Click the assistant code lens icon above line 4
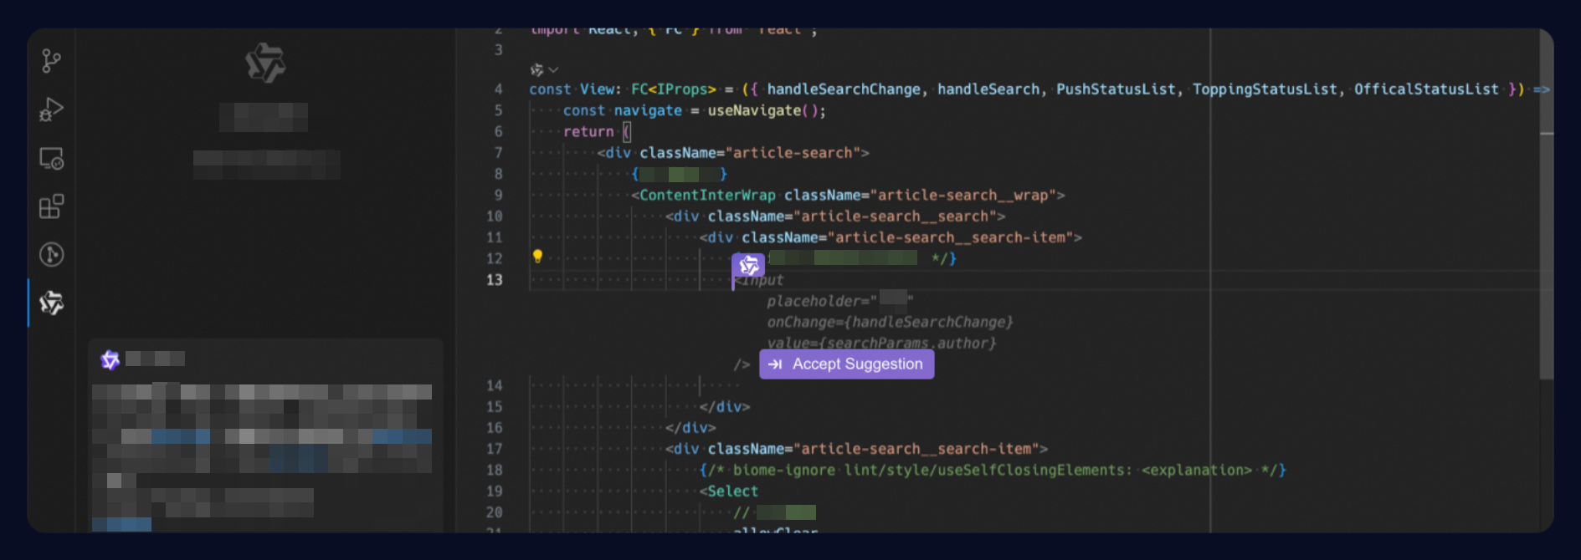Image resolution: width=1581 pixels, height=560 pixels. pos(536,70)
